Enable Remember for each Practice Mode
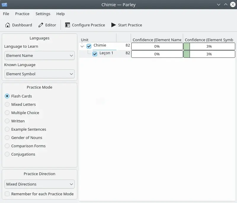The width and height of the screenshot is (237, 203). [39, 194]
